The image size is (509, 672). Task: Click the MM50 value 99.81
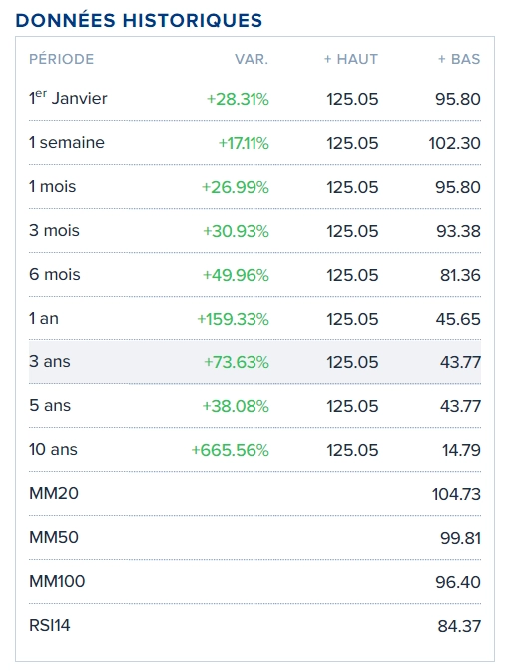pos(460,538)
